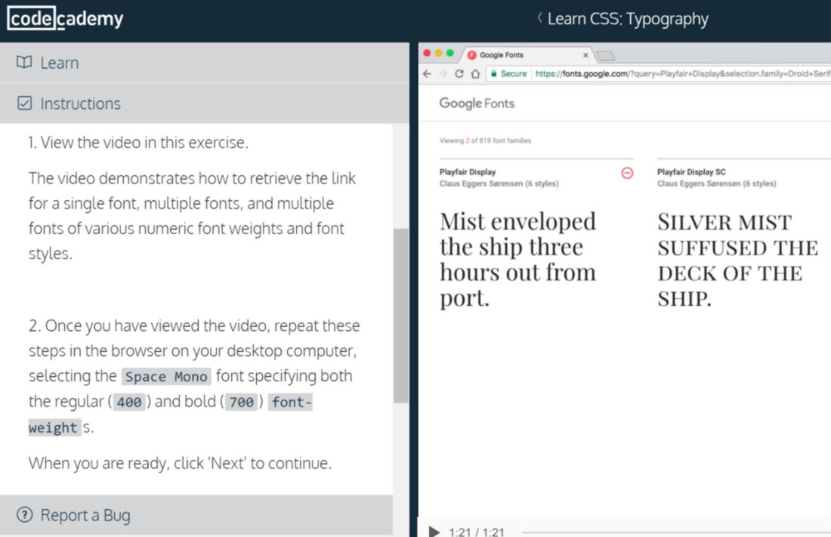Click the green maximize dot in video browser

tap(450, 53)
